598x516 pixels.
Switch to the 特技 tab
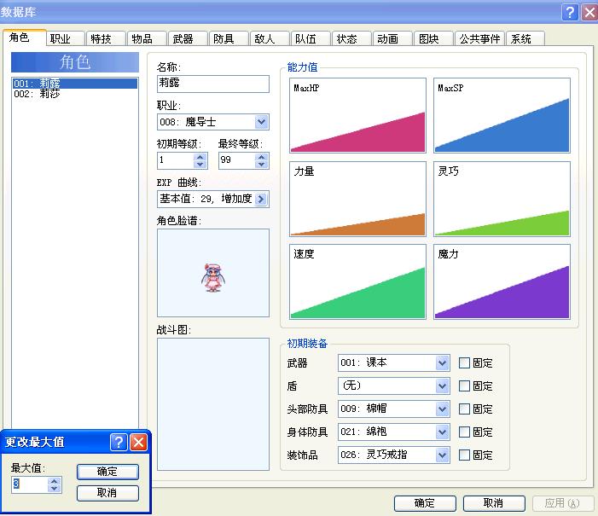click(x=106, y=39)
